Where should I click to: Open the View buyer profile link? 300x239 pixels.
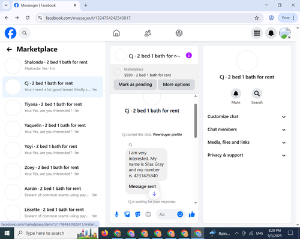pyautogui.click(x=167, y=135)
